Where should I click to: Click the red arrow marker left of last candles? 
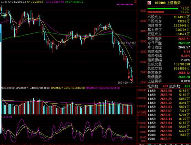pyautogui.click(x=129, y=77)
